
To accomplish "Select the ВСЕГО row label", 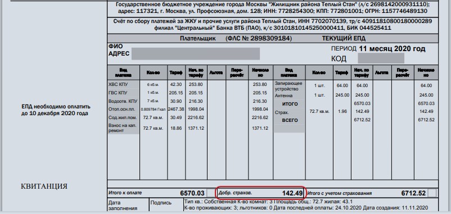I will (290, 120).
